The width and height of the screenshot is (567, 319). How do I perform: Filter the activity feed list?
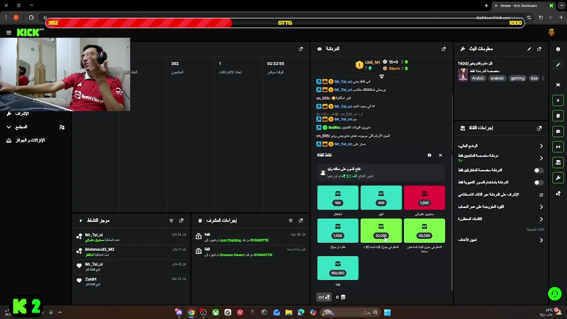pyautogui.click(x=171, y=220)
